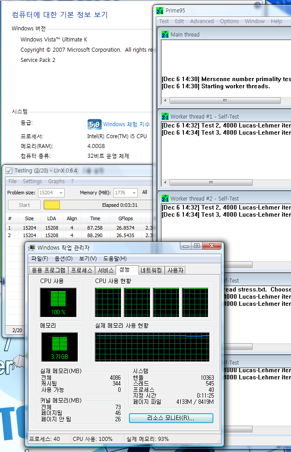
Task: Click the Start button in LinX
Action: coord(24,205)
